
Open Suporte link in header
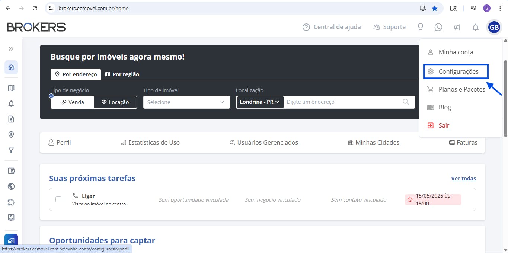click(389, 27)
